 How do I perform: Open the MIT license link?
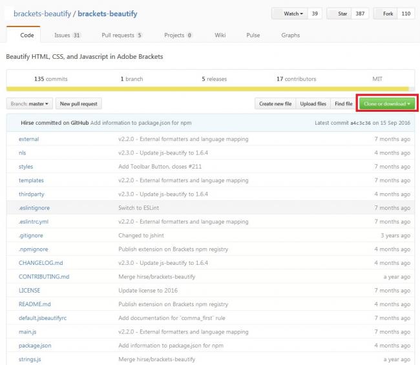[377, 79]
